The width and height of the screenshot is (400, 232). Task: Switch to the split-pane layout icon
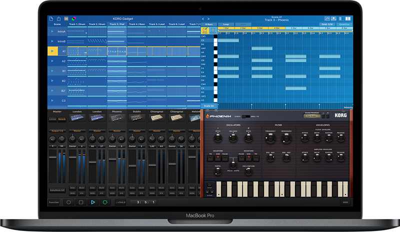point(347,18)
